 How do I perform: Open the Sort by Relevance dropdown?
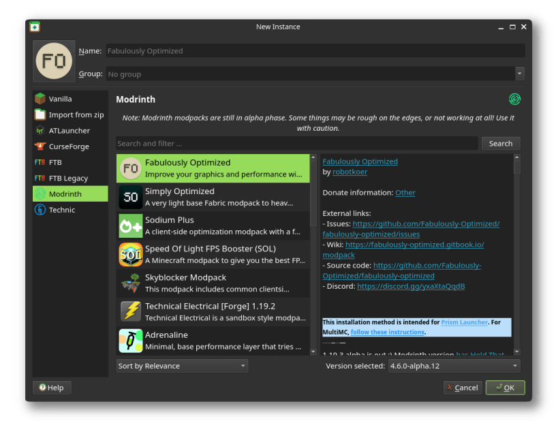pos(182,366)
